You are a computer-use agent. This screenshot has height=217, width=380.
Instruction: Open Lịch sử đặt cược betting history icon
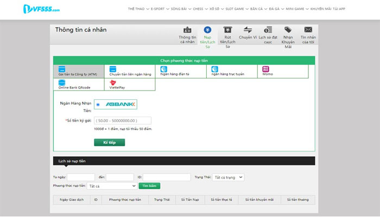pyautogui.click(x=268, y=30)
